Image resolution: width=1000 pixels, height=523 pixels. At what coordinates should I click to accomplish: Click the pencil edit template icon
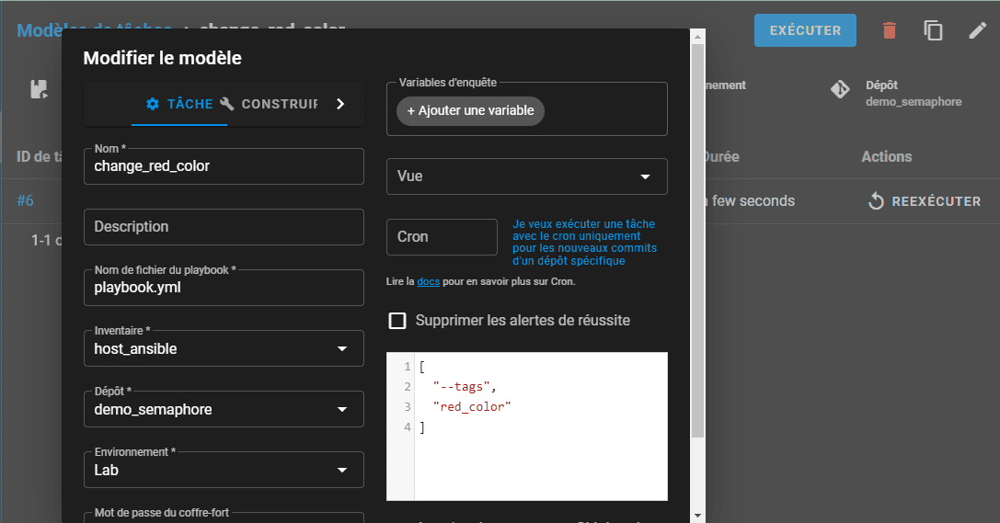(978, 30)
